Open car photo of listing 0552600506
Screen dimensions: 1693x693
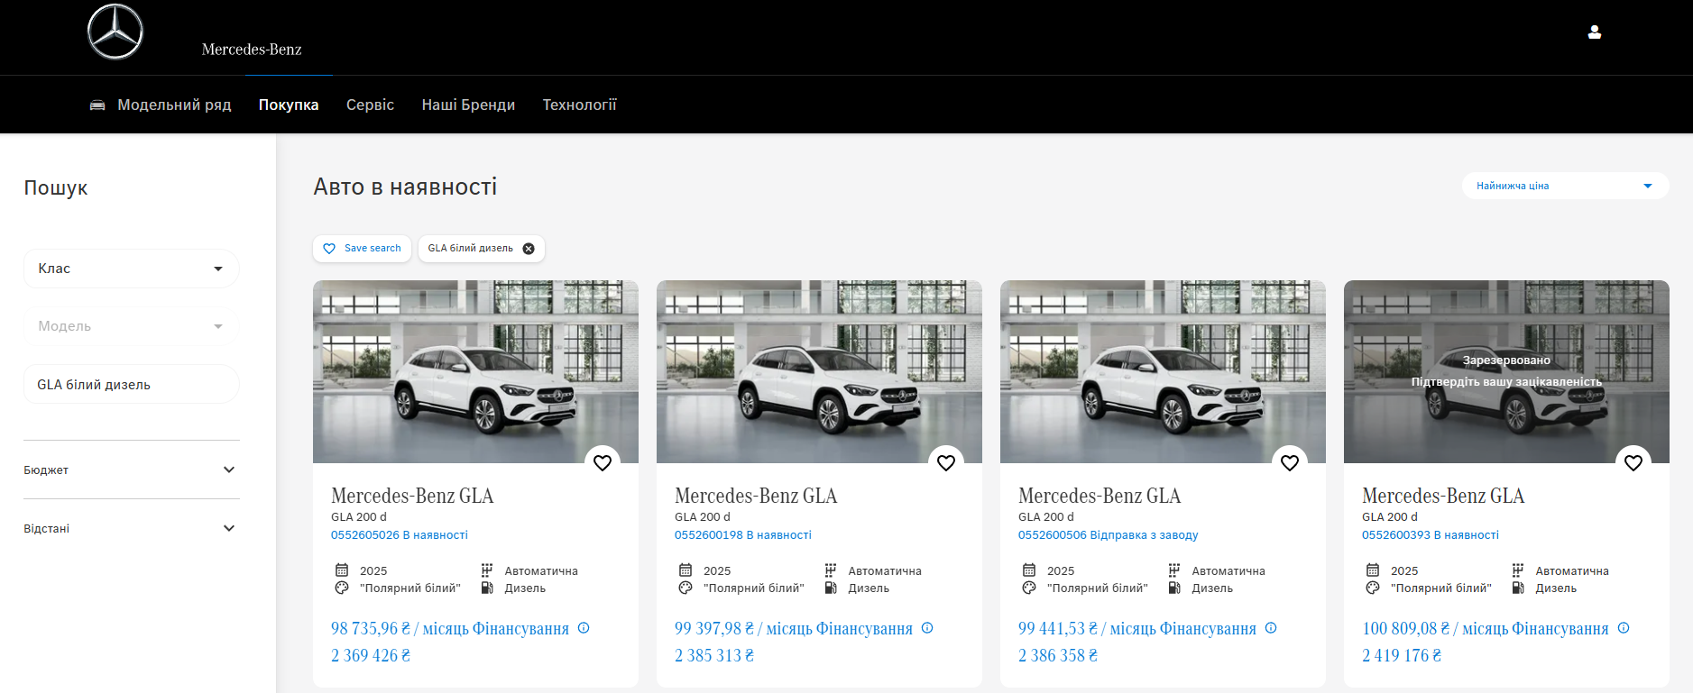click(x=1163, y=371)
